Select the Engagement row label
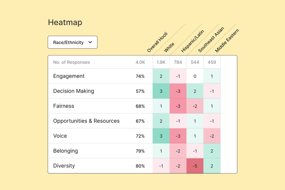 69,76
